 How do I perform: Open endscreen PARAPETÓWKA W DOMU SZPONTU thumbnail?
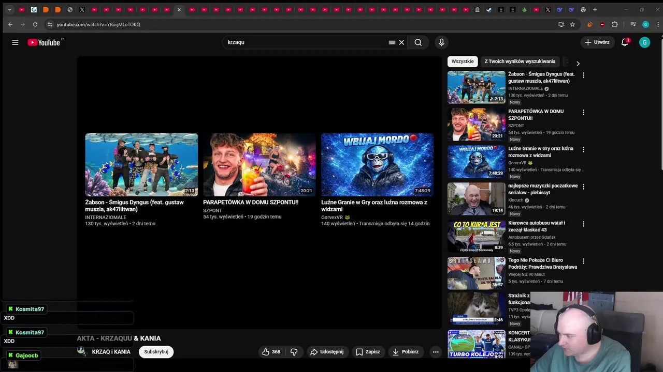[259, 164]
